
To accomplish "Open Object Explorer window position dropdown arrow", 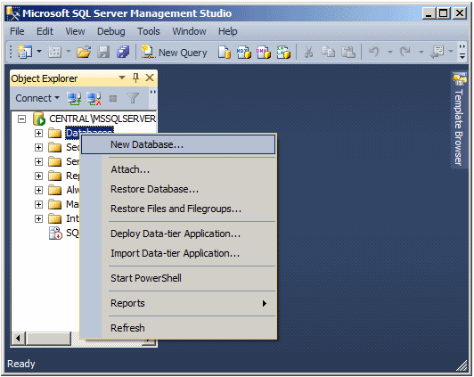I will coord(122,78).
